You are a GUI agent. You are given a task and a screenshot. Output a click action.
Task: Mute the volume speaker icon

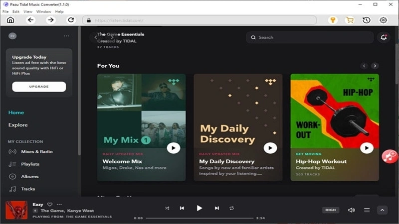pos(352,210)
